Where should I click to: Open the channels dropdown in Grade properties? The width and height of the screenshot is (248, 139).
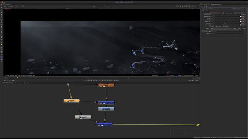click(214, 13)
